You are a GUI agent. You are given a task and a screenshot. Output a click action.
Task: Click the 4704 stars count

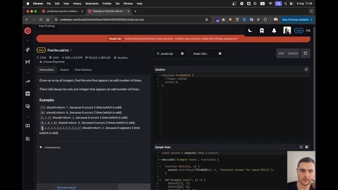[x=41, y=58]
